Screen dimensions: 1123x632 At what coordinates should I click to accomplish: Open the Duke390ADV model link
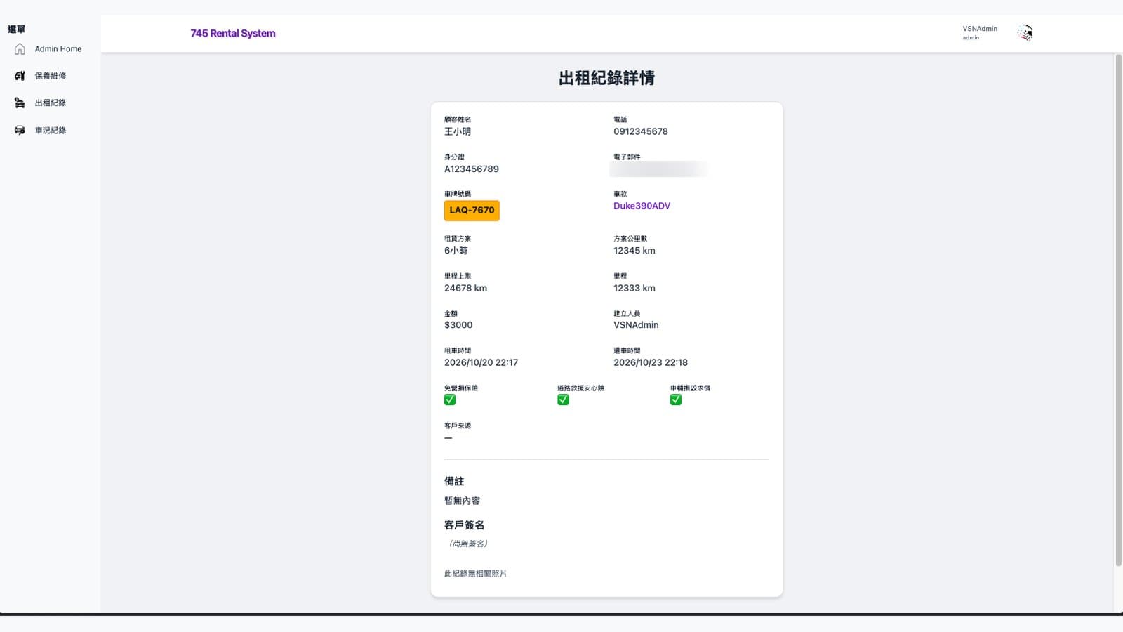click(642, 206)
